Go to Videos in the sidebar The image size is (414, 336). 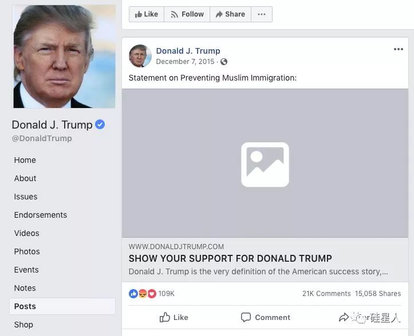tap(27, 233)
